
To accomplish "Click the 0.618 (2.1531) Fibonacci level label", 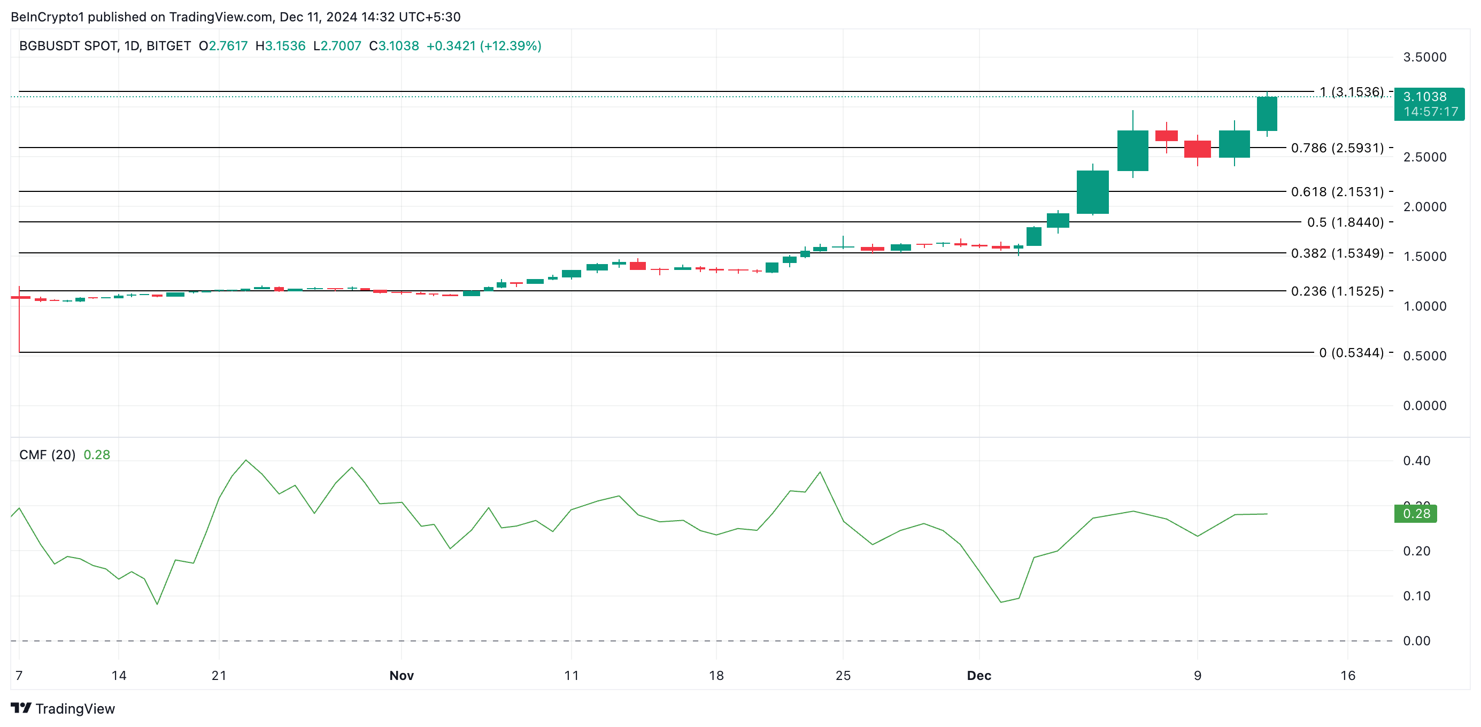I will [1337, 191].
